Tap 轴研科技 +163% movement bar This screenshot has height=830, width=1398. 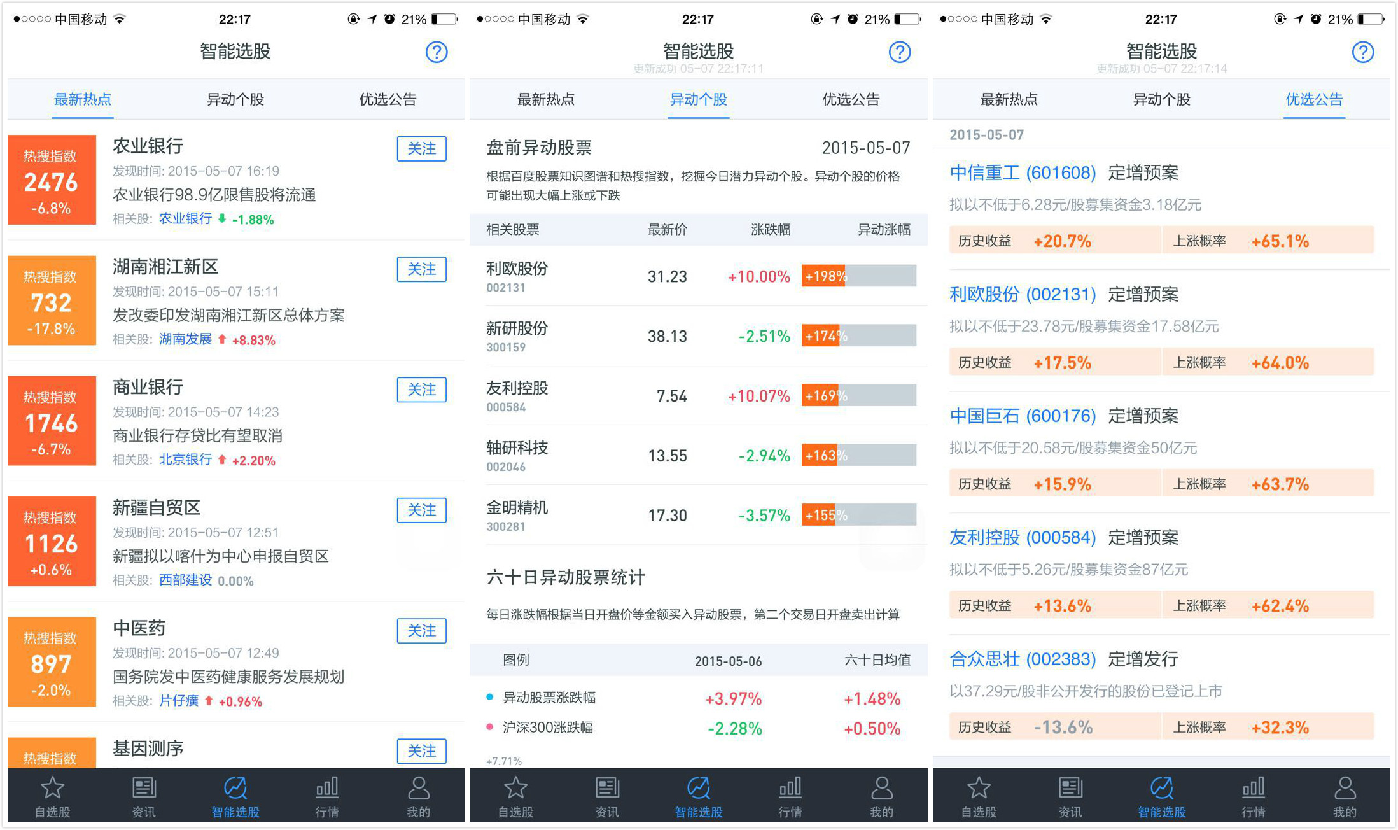(x=859, y=455)
